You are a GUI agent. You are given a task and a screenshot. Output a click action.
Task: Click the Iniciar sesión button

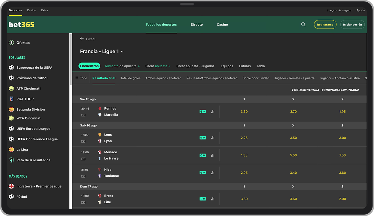coord(352,25)
